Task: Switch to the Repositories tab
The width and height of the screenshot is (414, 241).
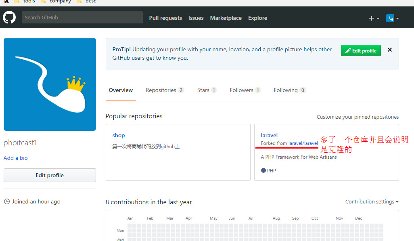Action: [165, 90]
